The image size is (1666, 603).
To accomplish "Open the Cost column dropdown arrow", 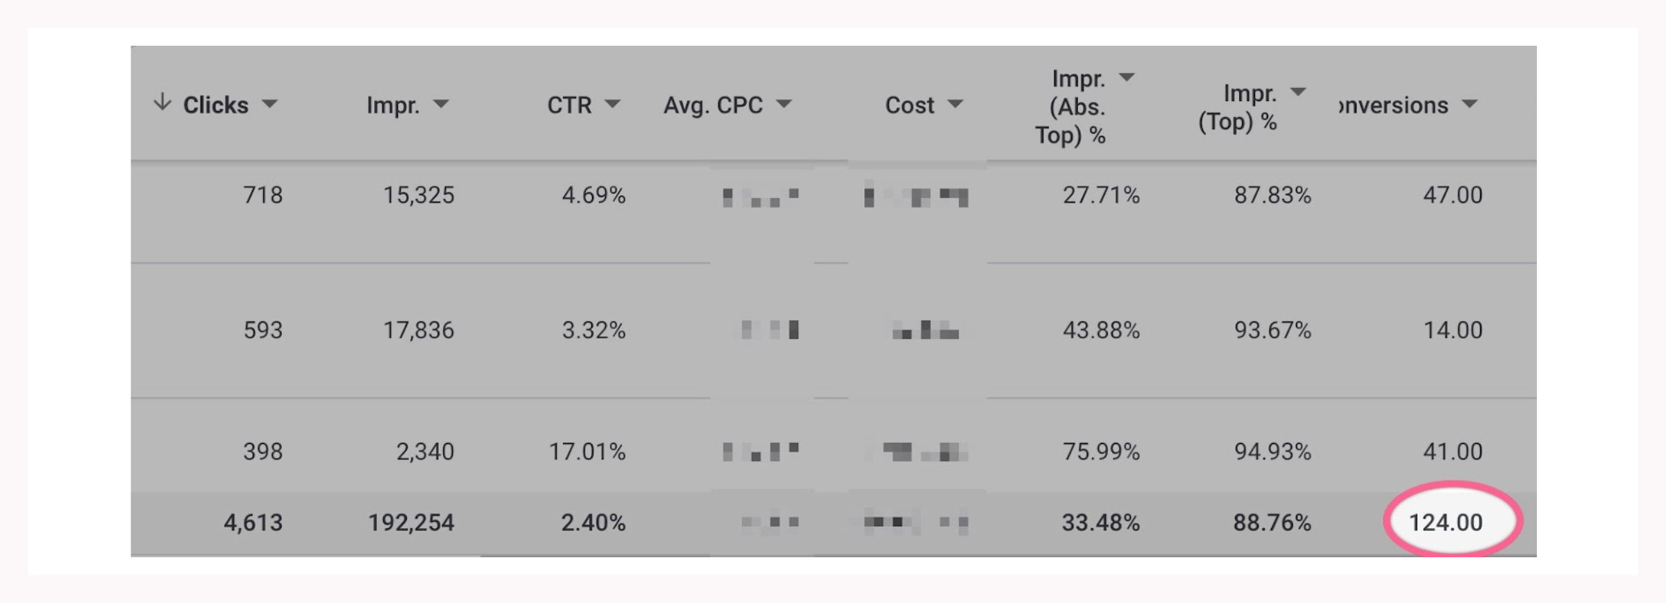I will [955, 105].
